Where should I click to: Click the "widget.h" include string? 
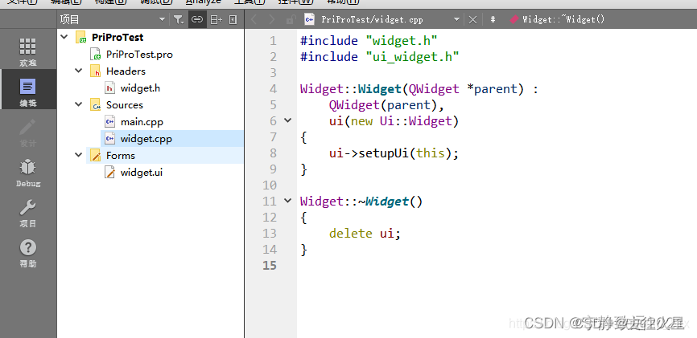(402, 41)
